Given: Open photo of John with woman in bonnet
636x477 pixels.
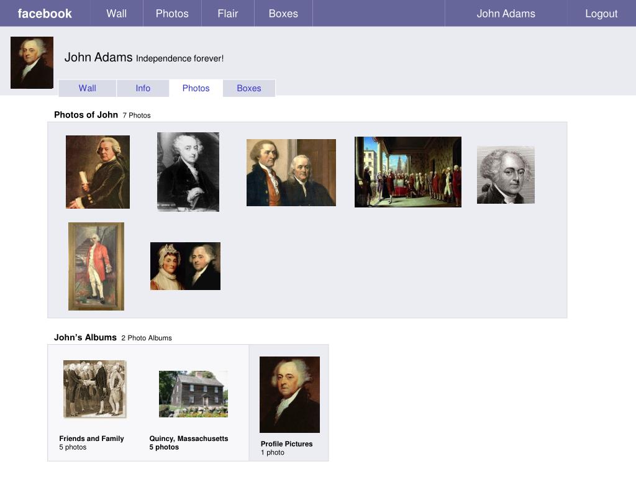Looking at the screenshot, I should point(185,266).
